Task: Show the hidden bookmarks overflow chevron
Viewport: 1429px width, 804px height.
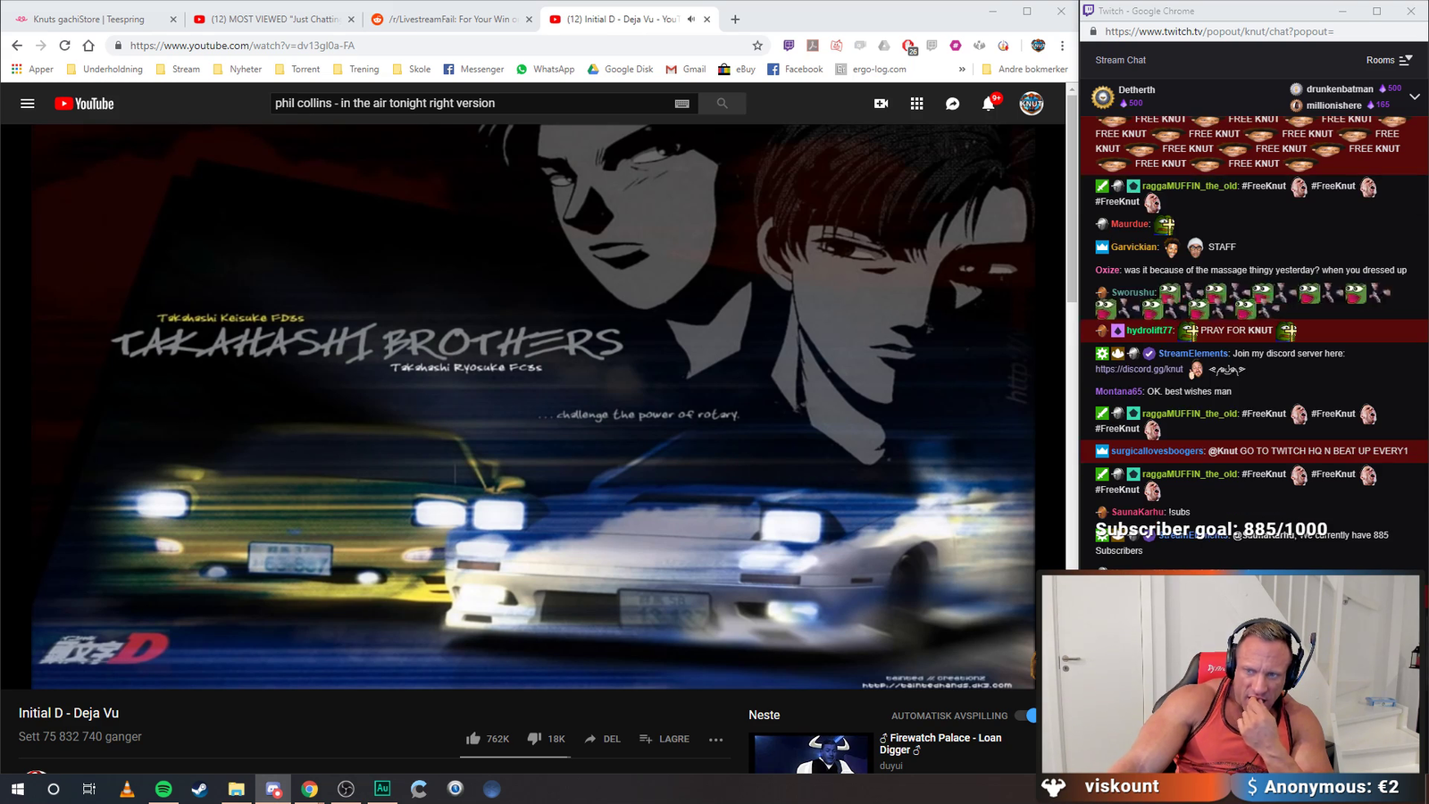Action: (962, 69)
